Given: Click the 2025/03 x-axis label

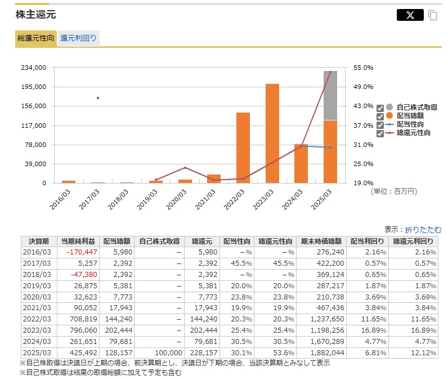Looking at the screenshot, I should coord(321,200).
